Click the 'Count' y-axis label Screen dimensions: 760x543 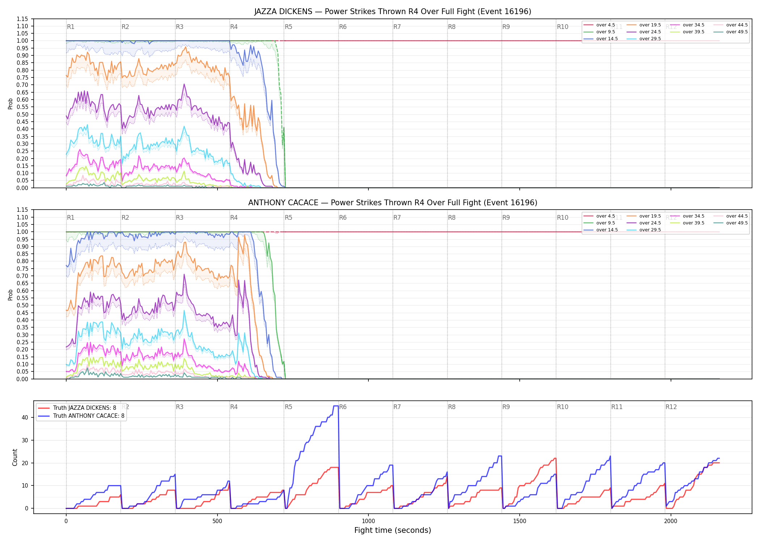point(15,457)
